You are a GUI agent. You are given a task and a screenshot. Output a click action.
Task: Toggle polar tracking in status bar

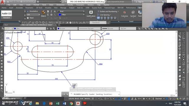[105, 99]
